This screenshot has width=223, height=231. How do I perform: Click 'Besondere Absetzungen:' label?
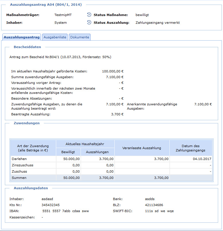point(32,98)
